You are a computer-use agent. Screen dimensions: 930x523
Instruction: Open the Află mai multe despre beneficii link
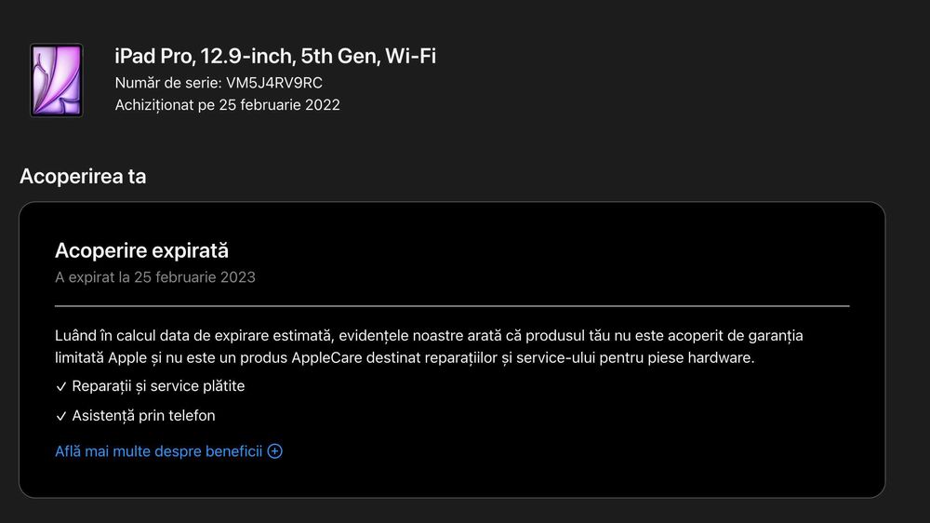[158, 451]
